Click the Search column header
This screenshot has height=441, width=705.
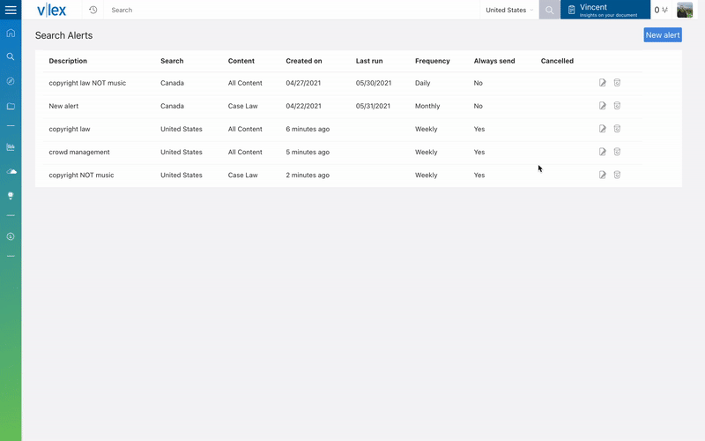[172, 61]
